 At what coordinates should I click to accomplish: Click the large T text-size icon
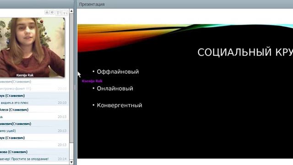(x=58, y=13)
